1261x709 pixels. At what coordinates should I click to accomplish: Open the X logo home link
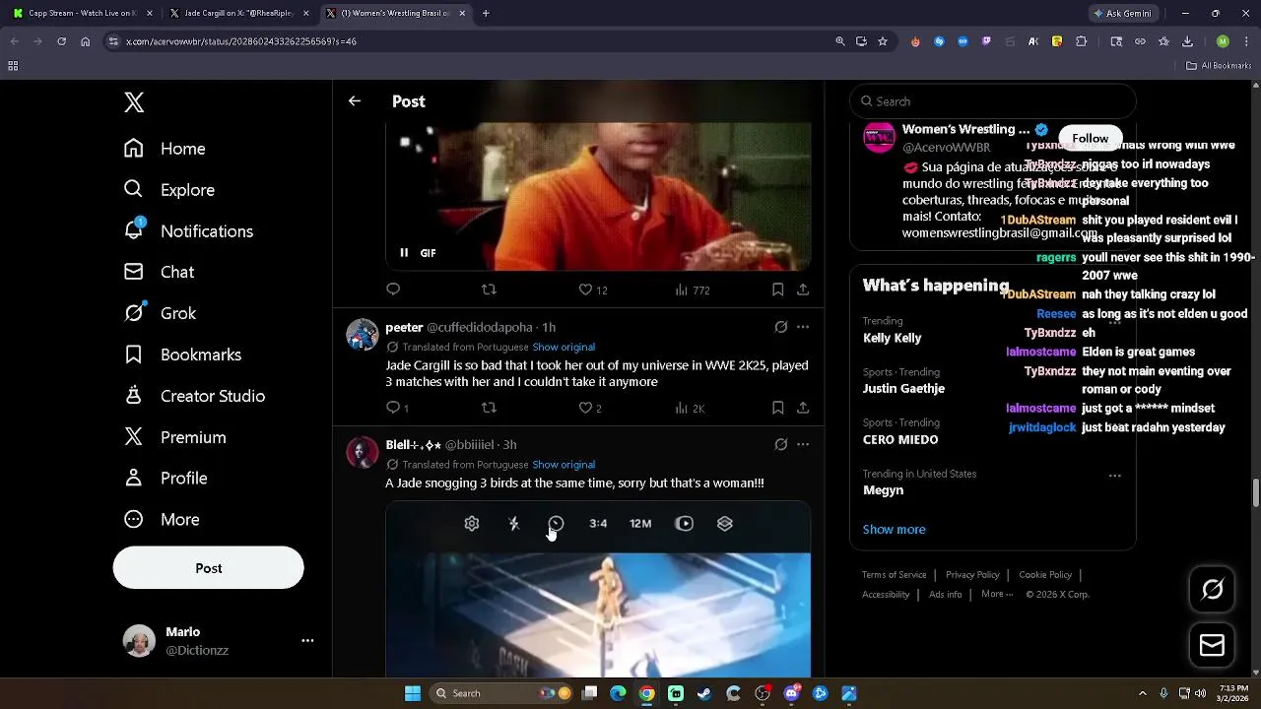tap(134, 102)
